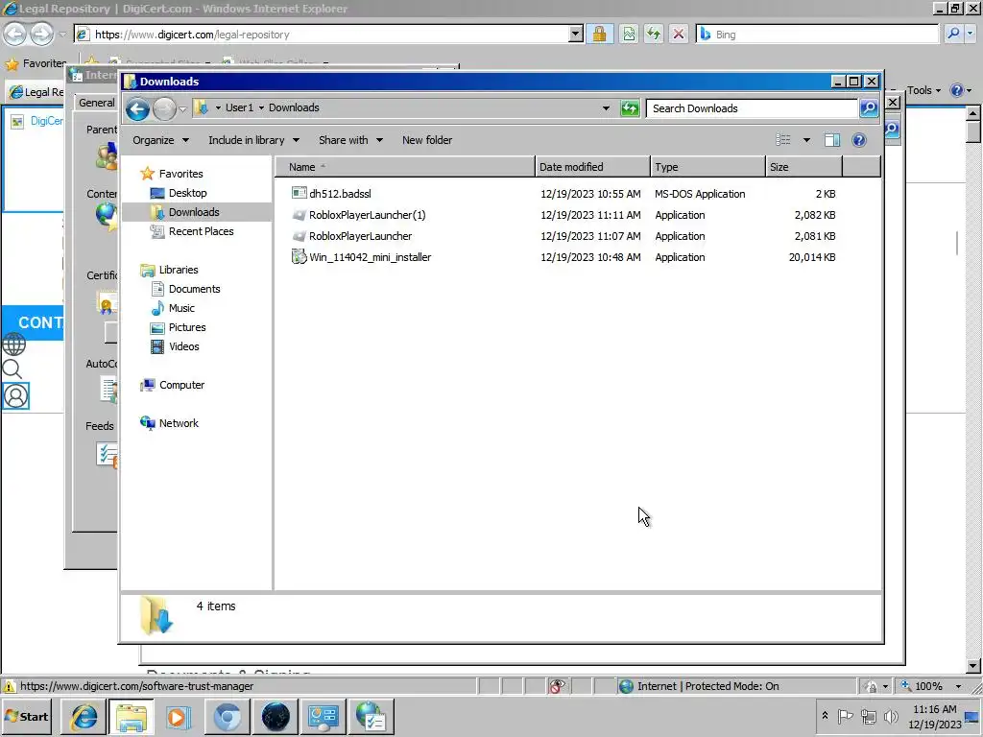This screenshot has height=737, width=983.
Task: Go back in Downloads explorer window
Action: [137, 109]
